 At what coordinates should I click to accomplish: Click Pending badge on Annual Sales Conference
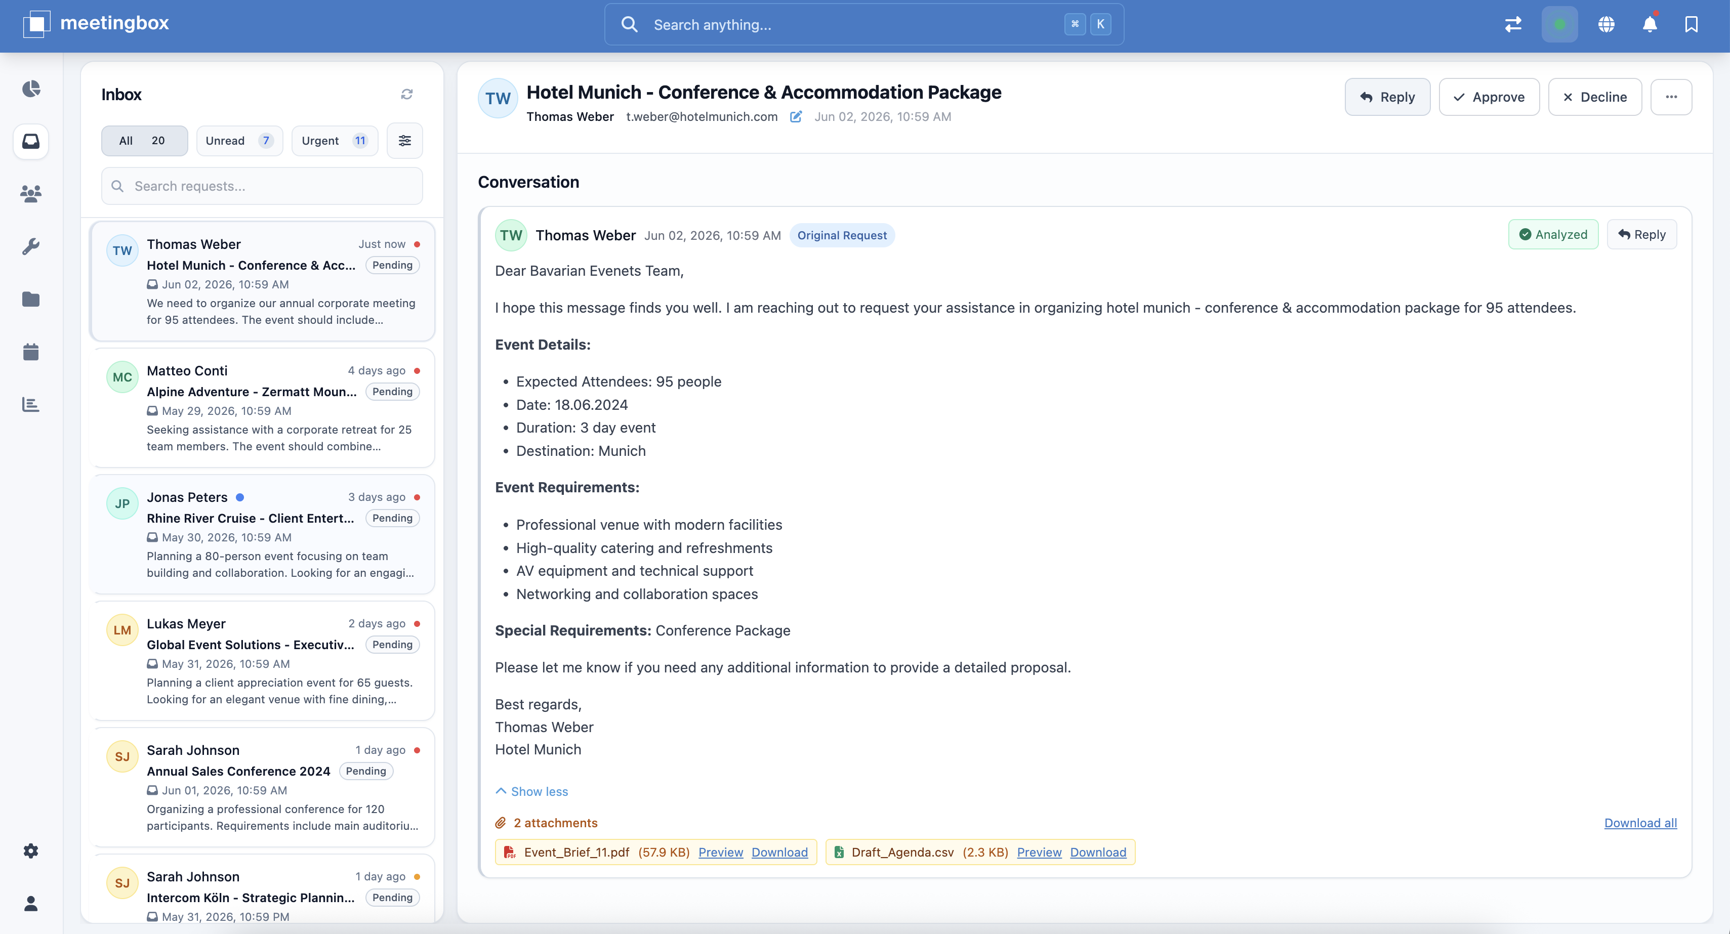click(x=365, y=771)
